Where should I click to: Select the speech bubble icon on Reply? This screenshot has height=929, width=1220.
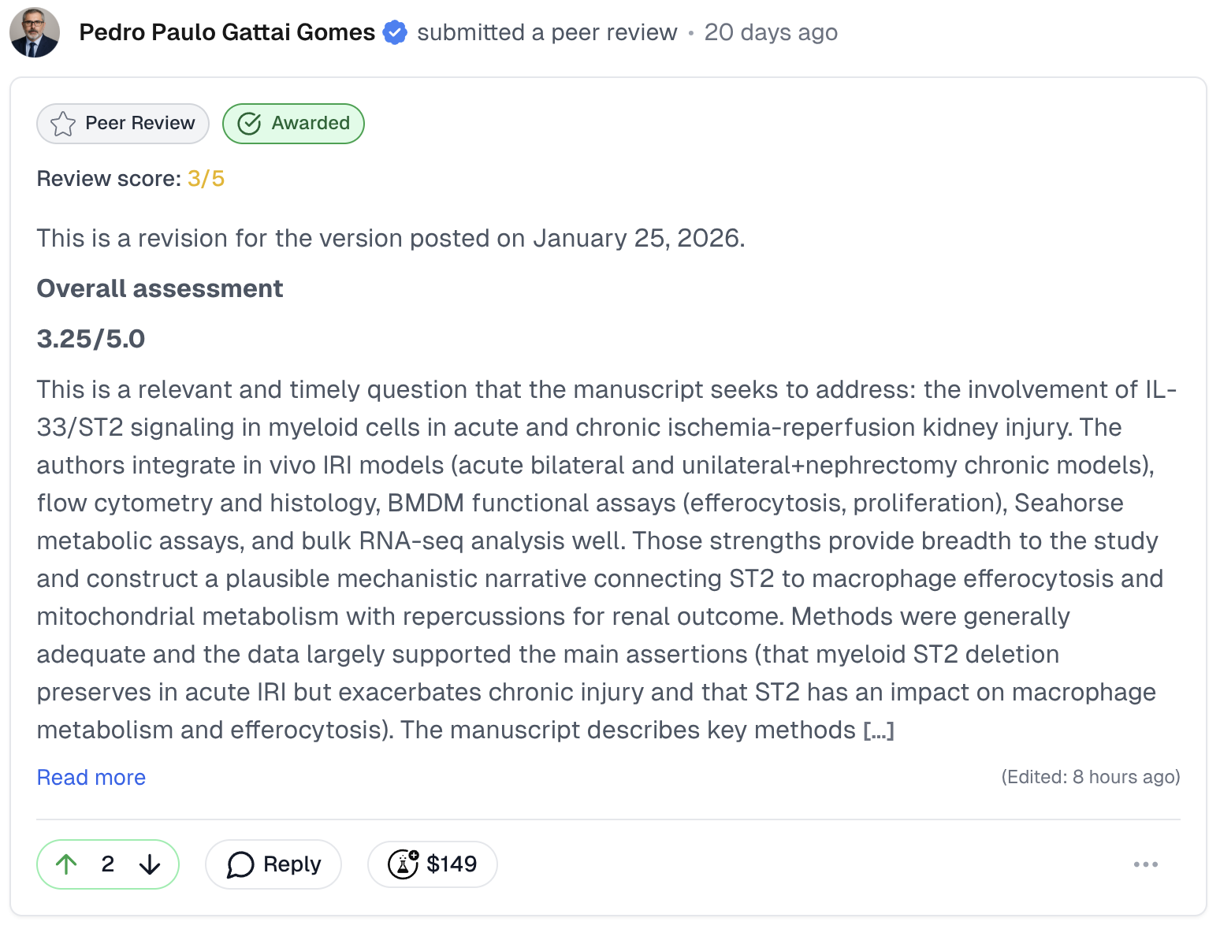(x=240, y=864)
